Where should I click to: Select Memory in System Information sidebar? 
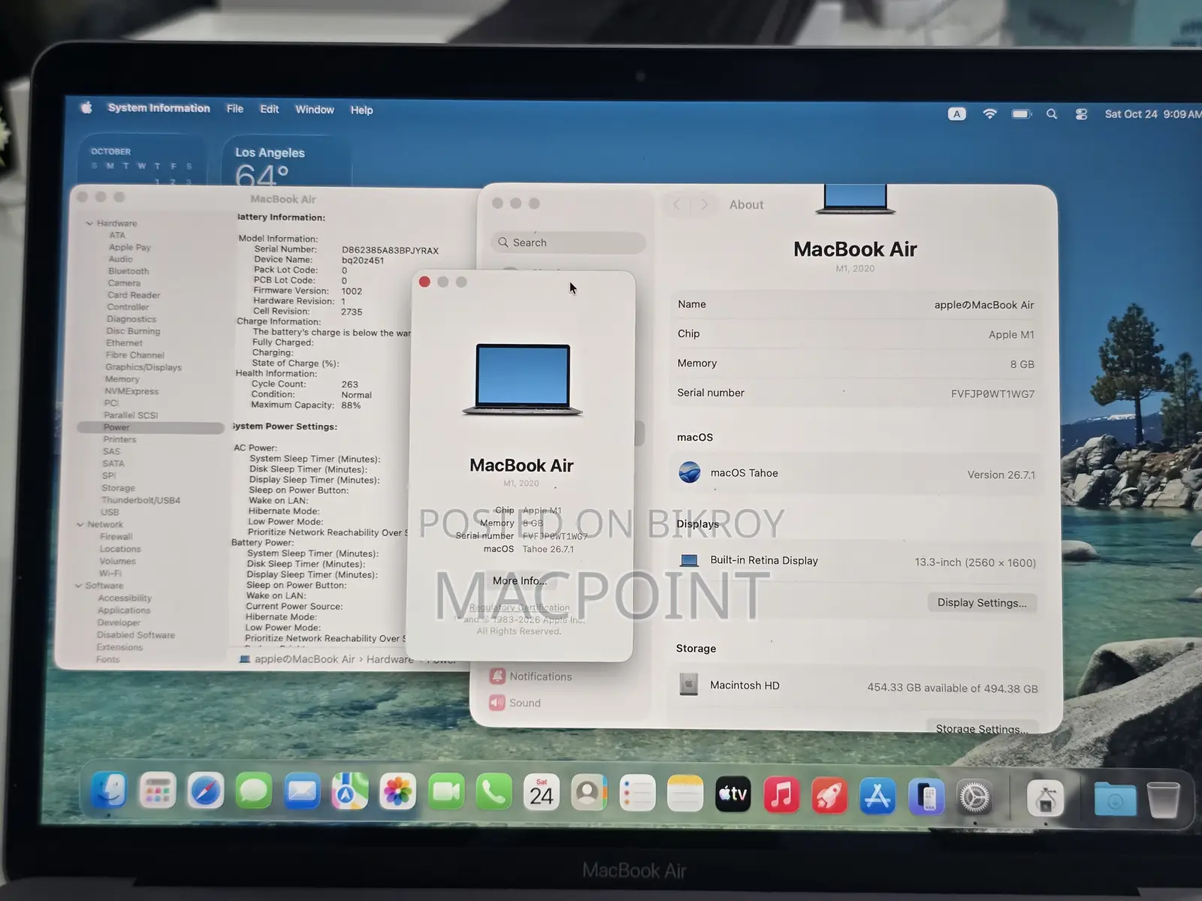(122, 379)
